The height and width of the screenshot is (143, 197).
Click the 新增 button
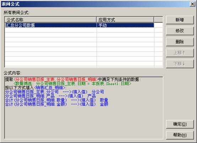[180, 20]
